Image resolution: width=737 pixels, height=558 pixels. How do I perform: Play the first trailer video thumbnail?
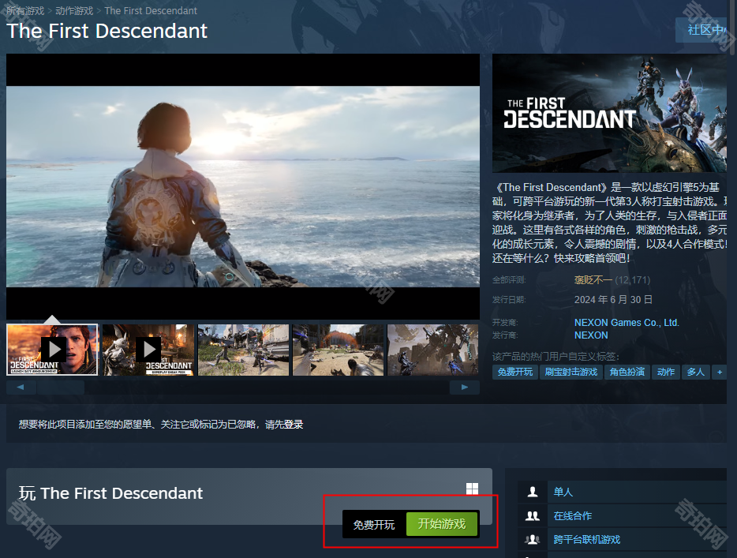tap(53, 349)
